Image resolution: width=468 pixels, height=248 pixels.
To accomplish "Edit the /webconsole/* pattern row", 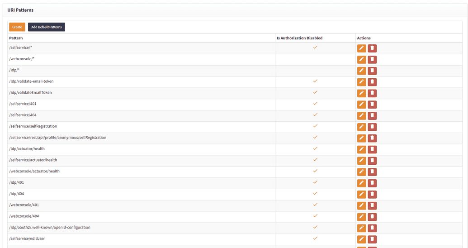I will [x=361, y=59].
